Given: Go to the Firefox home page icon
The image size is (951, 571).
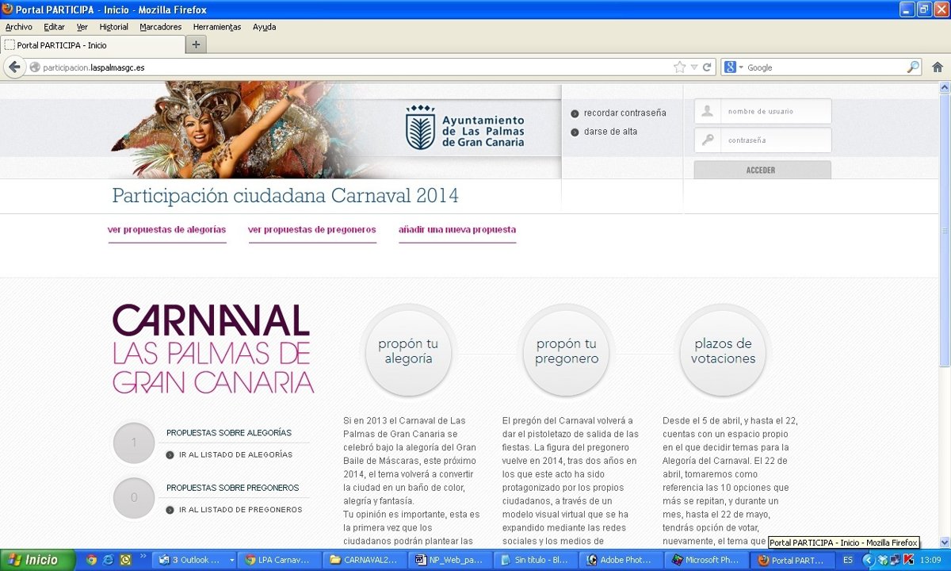Looking at the screenshot, I should 938,67.
